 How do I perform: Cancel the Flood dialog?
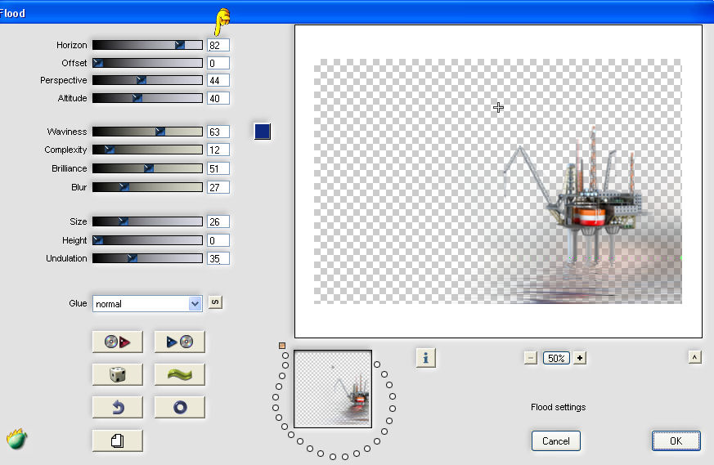556,440
